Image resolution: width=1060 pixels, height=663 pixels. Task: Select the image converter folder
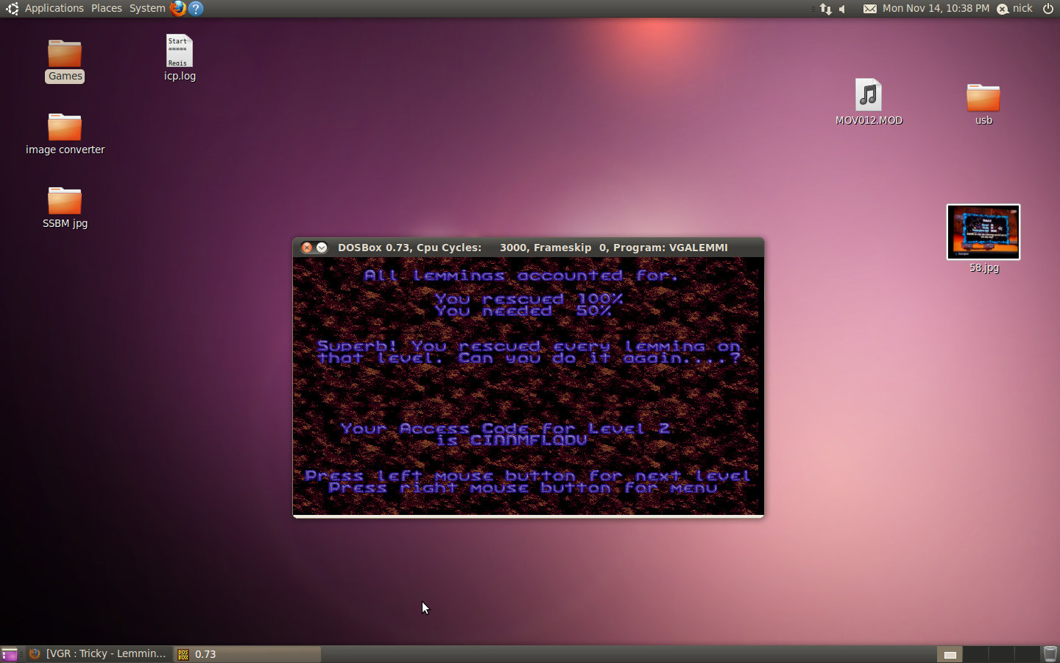pos(65,128)
